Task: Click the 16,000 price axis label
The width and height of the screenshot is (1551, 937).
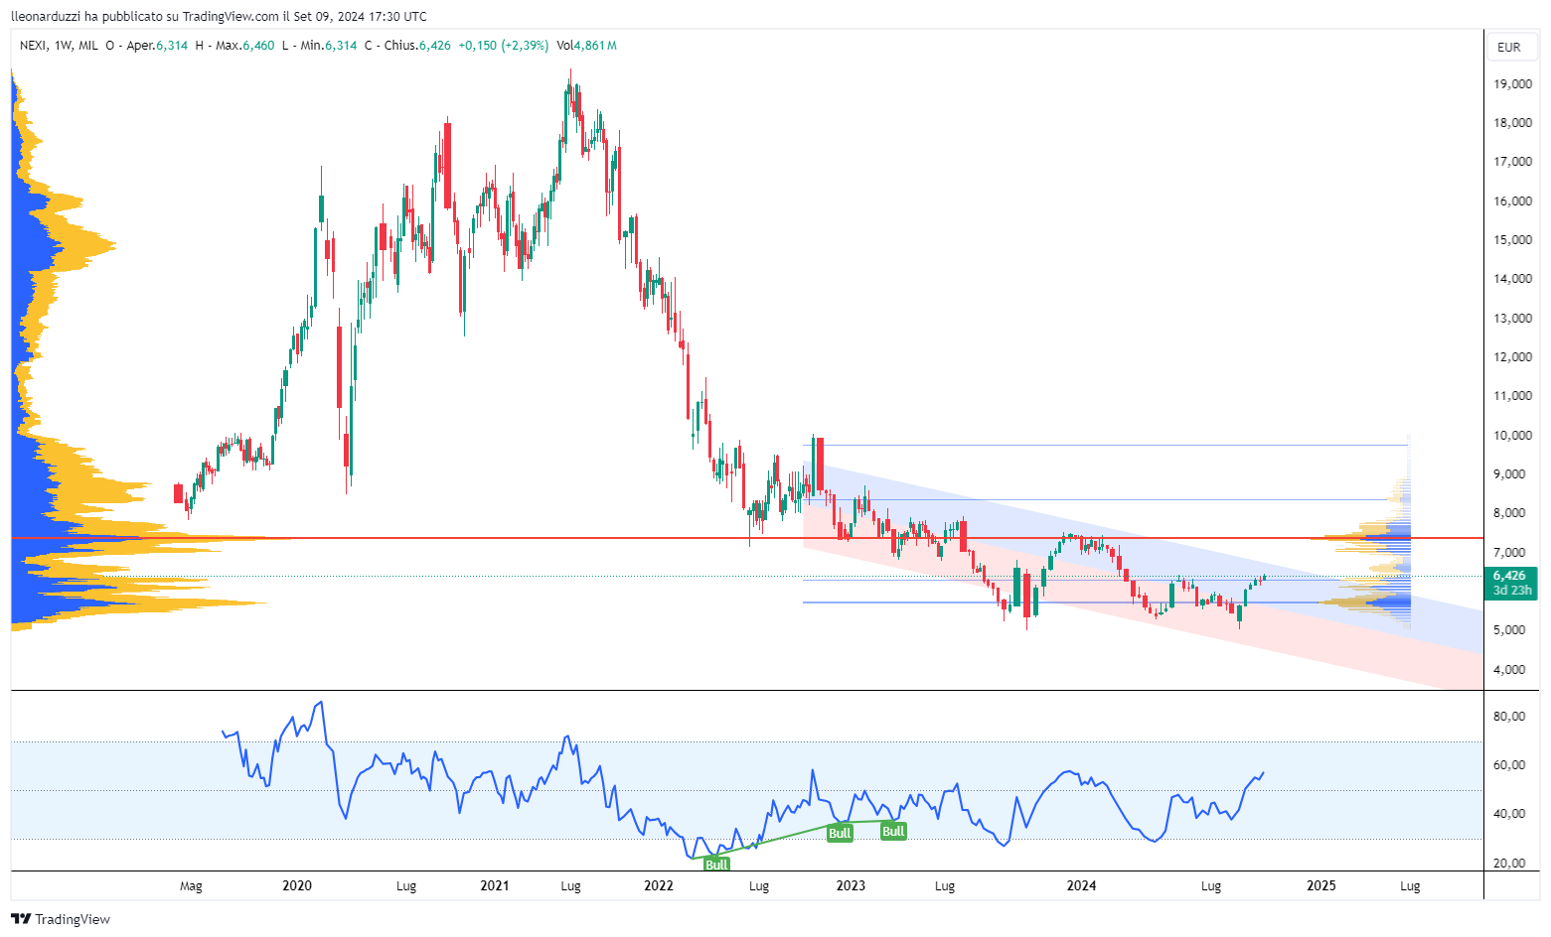Action: click(1512, 201)
